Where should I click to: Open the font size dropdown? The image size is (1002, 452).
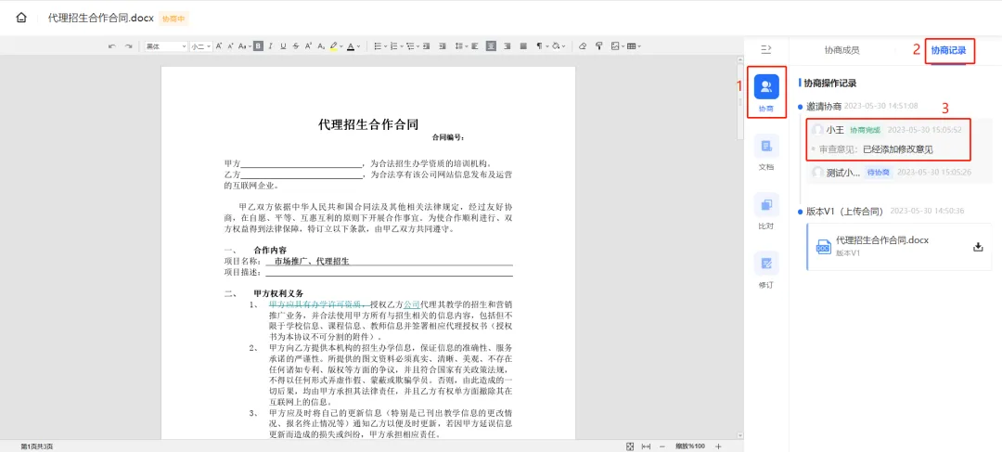201,46
